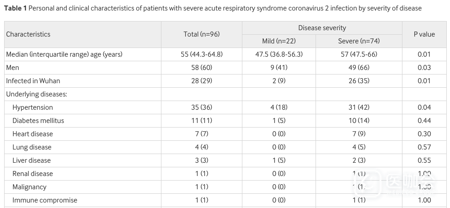Click the "Heart disease" row label
450x208 pixels.
pyautogui.click(x=32, y=134)
